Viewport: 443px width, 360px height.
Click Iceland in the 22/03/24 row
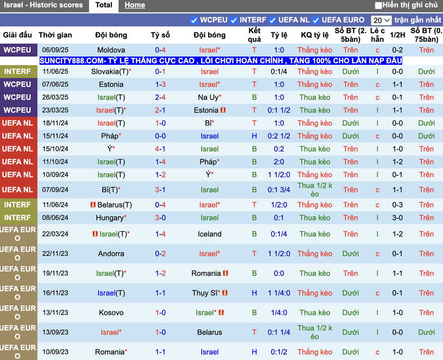tap(210, 234)
